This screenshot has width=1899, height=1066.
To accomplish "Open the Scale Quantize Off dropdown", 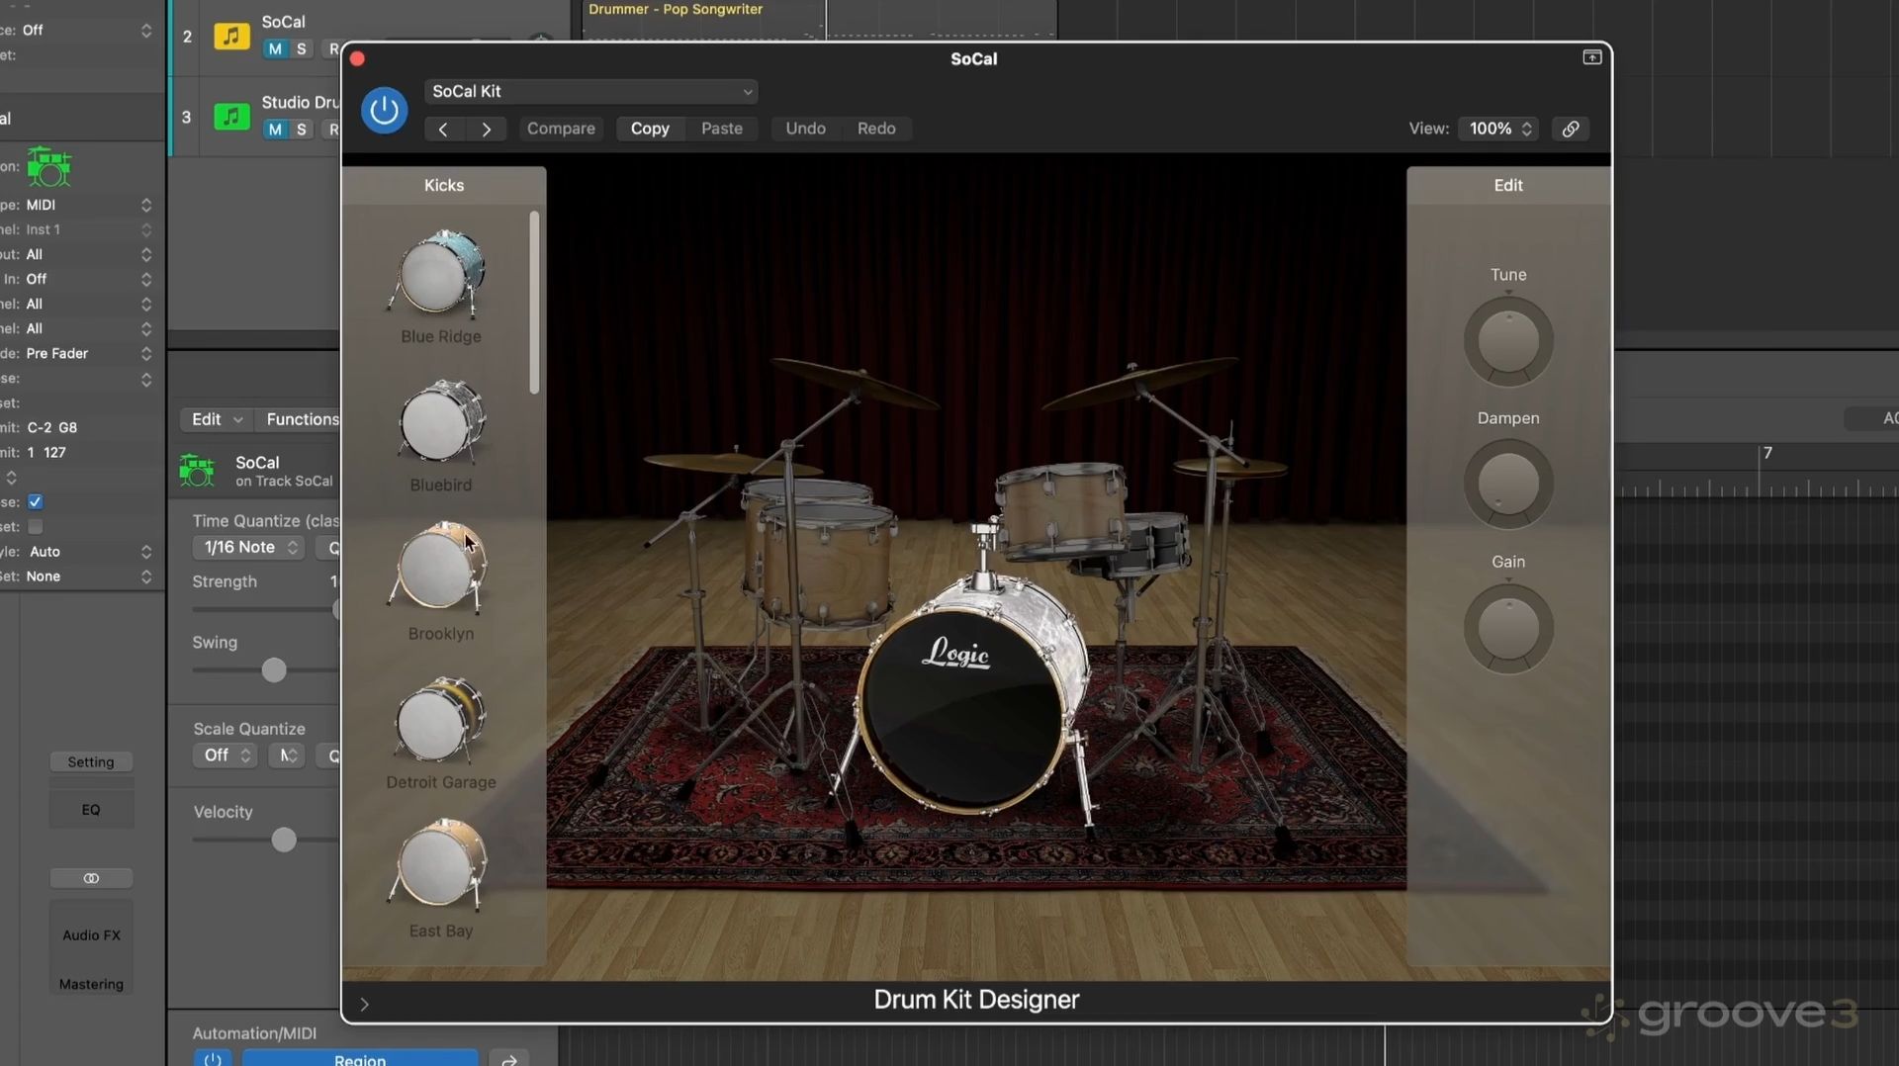I will pyautogui.click(x=226, y=755).
